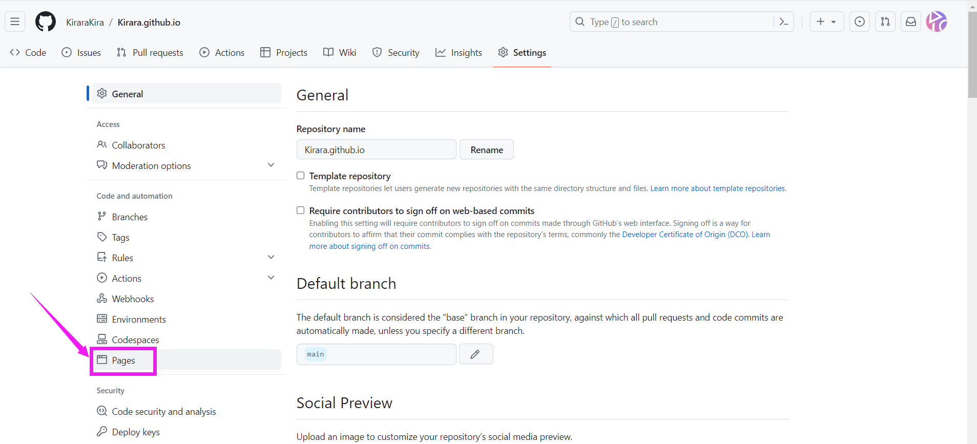Open the Insights tab
The image size is (977, 444).
tap(459, 52)
